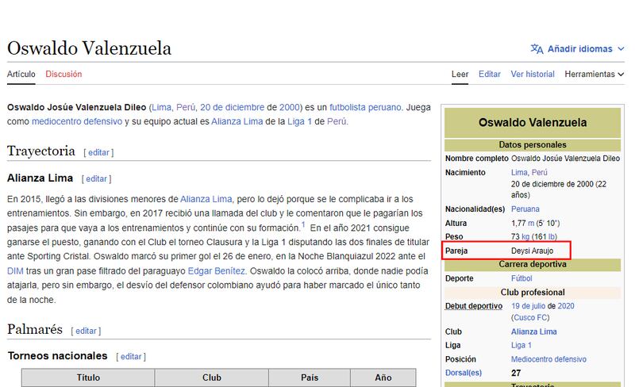This screenshot has height=387, width=635.
Task: Edit the Torneos nacionales subsection
Action: (x=131, y=357)
